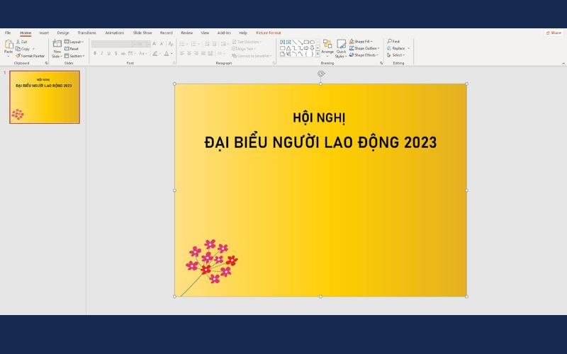This screenshot has height=354, width=567.
Task: Open the Record tab
Action: (167, 33)
